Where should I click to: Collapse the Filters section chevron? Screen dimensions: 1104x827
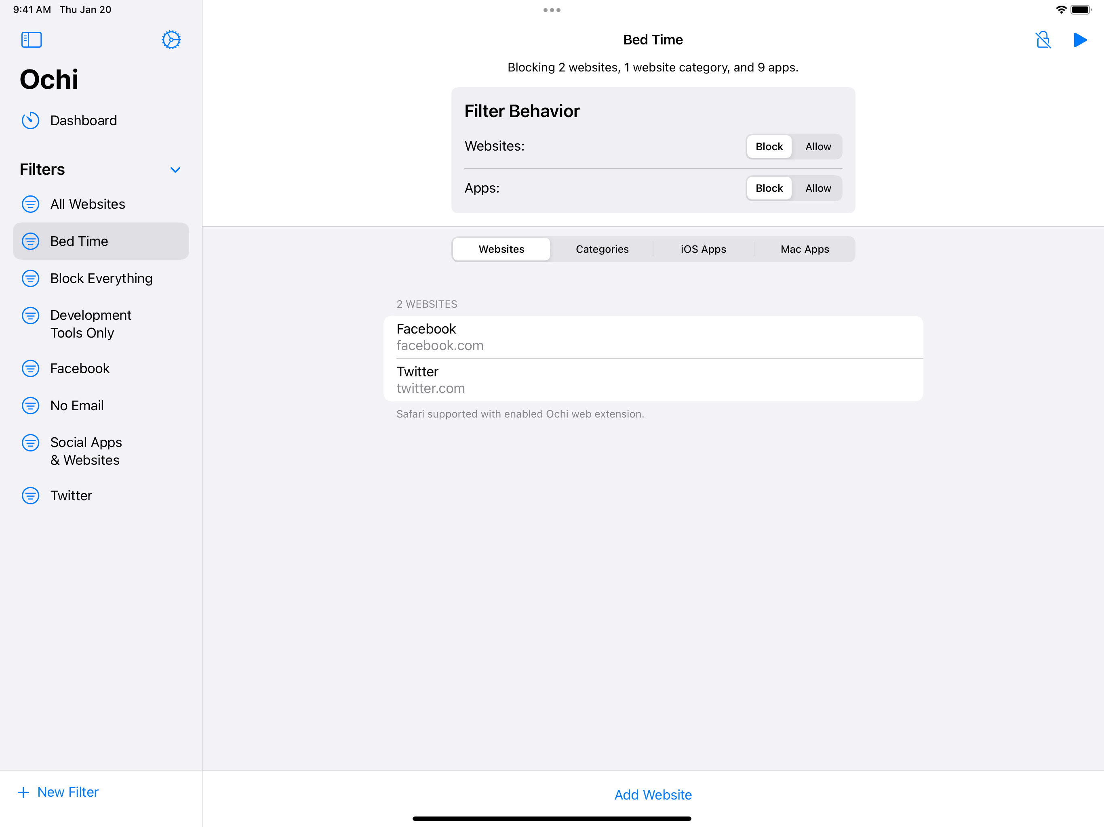point(175,170)
